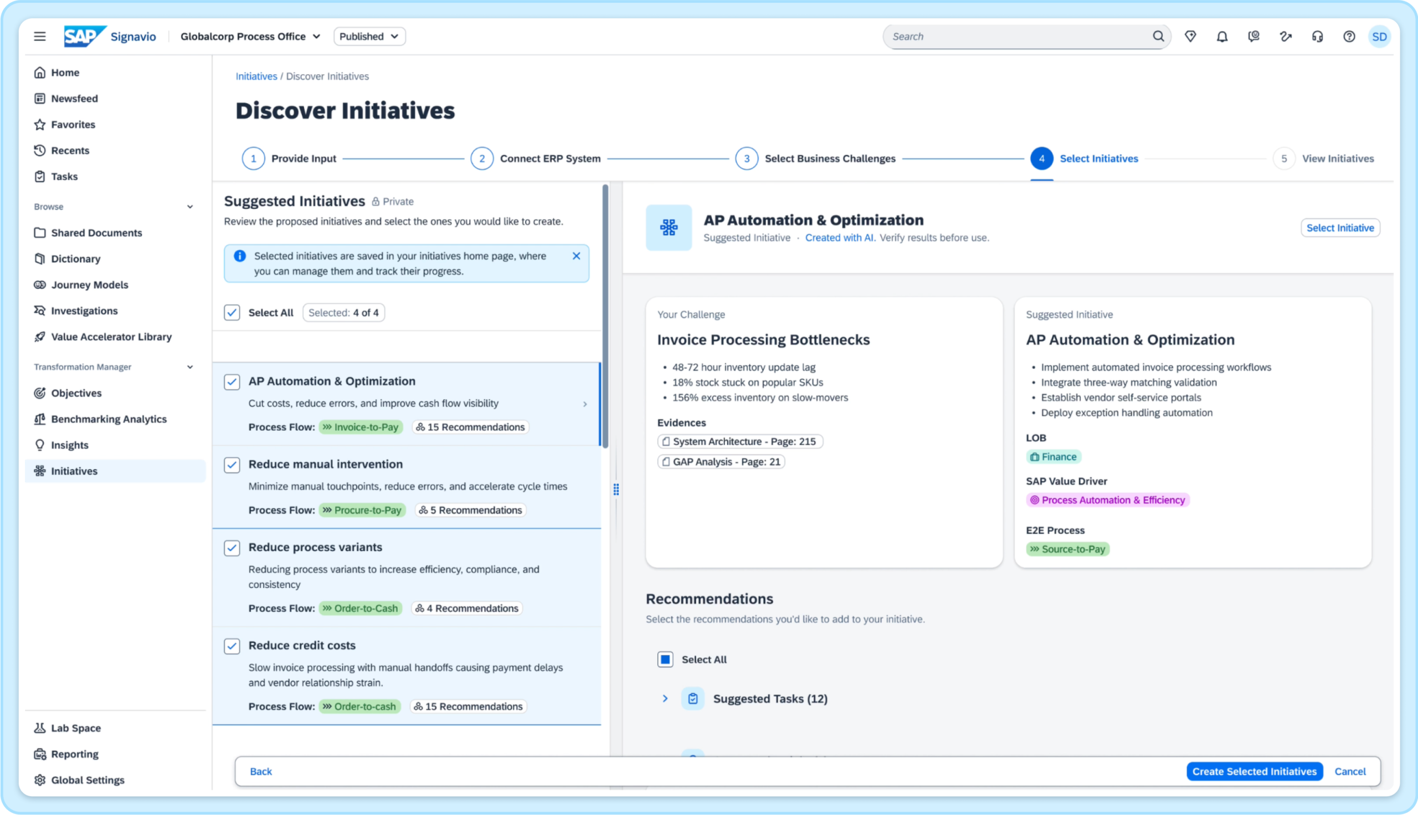Click inside the Search field
1418x815 pixels.
(x=1008, y=36)
